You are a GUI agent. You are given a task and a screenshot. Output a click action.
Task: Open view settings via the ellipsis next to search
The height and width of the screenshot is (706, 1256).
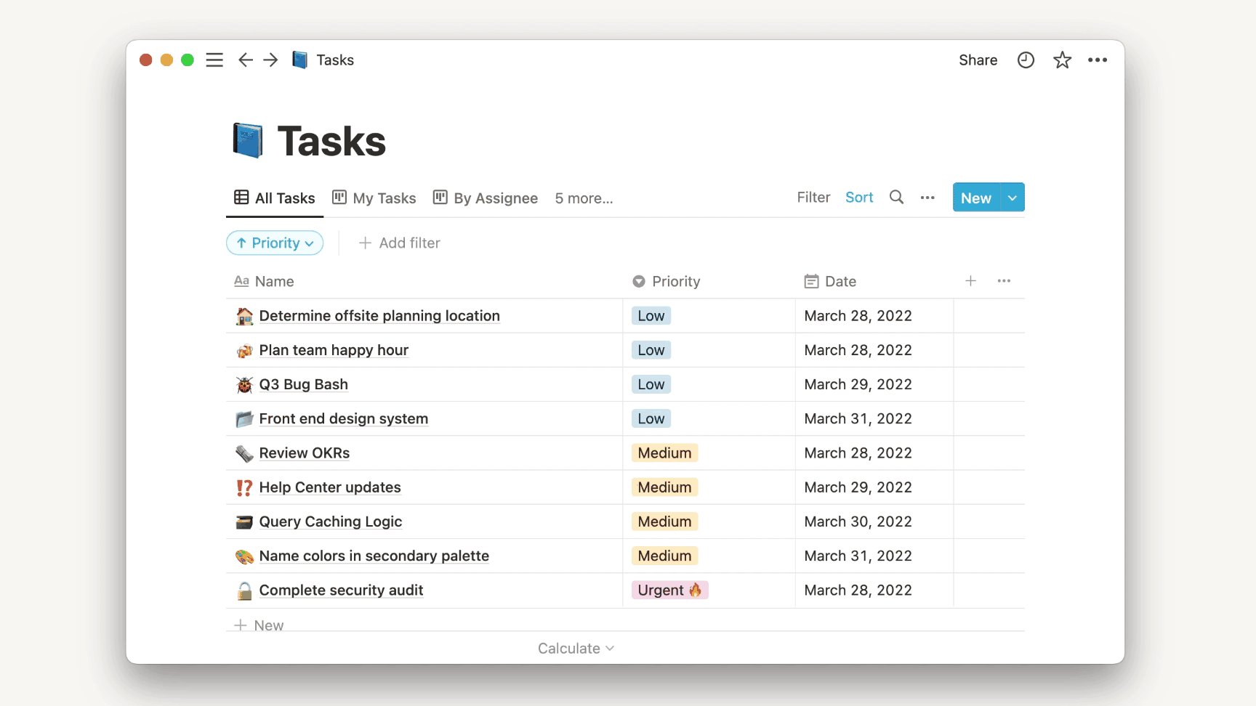(927, 197)
